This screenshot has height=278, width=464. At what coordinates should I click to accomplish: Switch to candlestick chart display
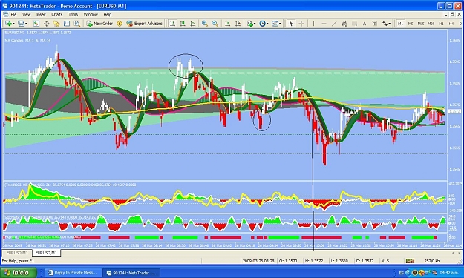click(x=183, y=24)
